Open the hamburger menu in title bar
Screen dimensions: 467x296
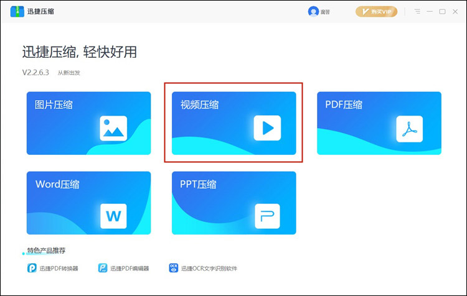417,11
